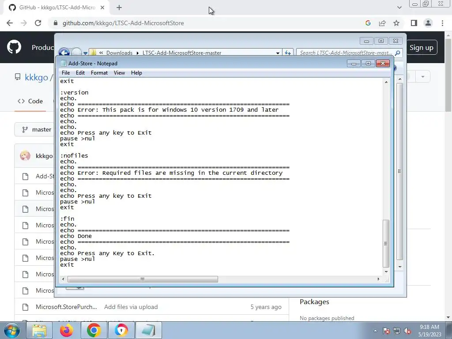The width and height of the screenshot is (452, 339).
Task: Click the muted volume tray icon
Action: coord(407,331)
